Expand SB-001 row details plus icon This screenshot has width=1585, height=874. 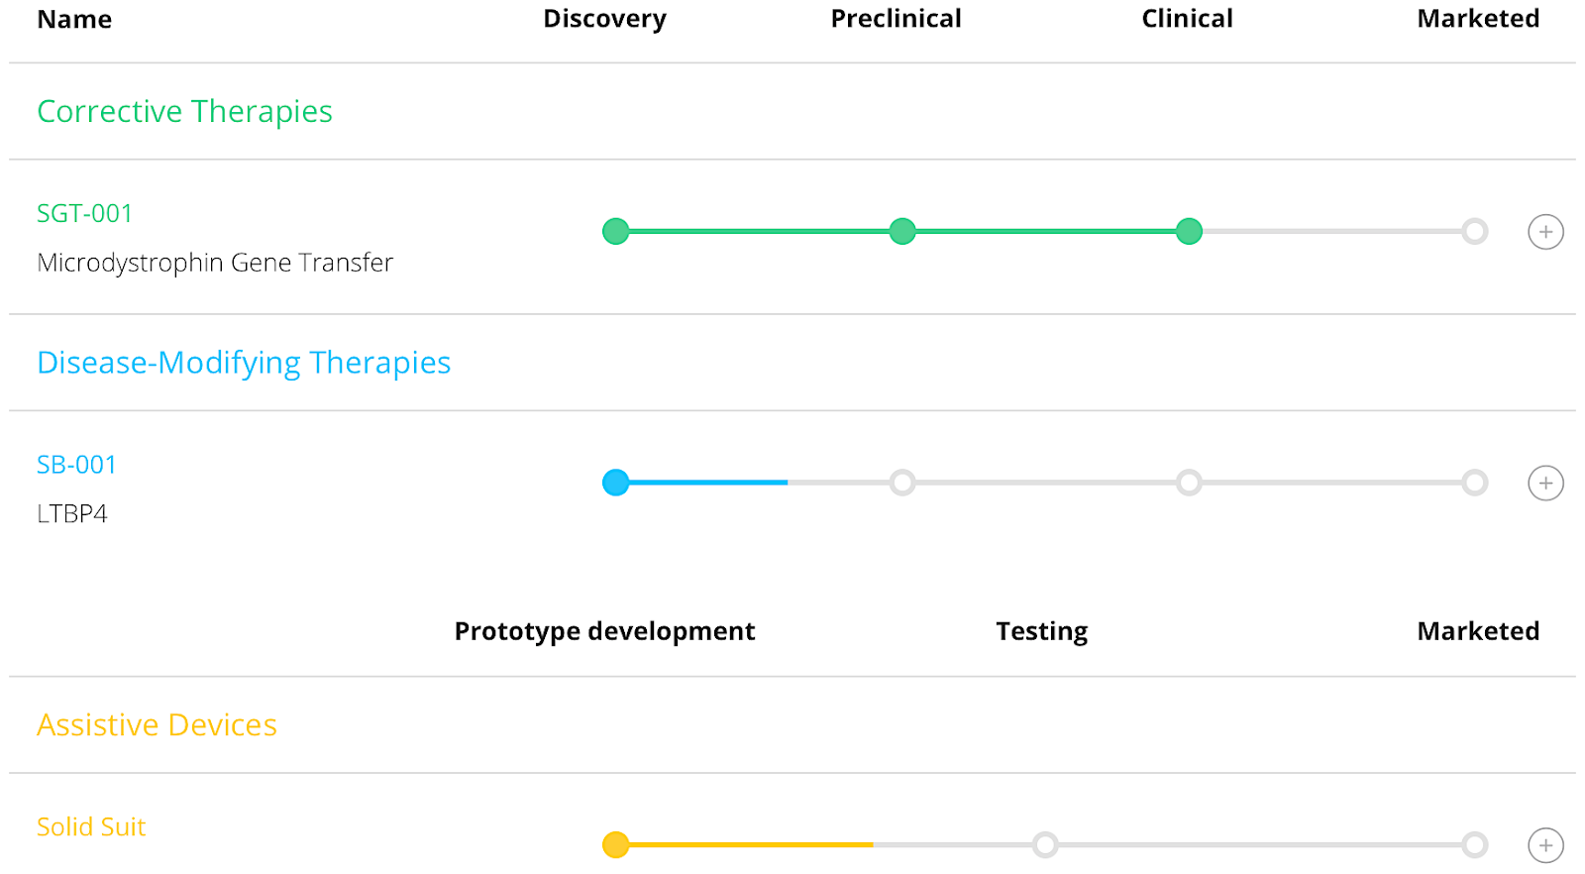[x=1545, y=484]
